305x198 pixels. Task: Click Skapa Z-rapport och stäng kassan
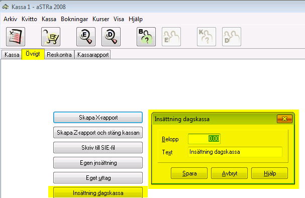pyautogui.click(x=98, y=133)
